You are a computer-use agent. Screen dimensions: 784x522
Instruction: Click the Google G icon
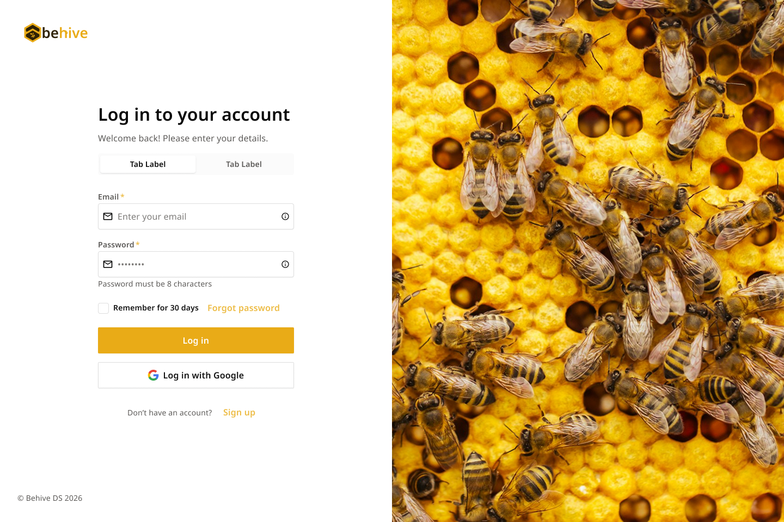[153, 375]
